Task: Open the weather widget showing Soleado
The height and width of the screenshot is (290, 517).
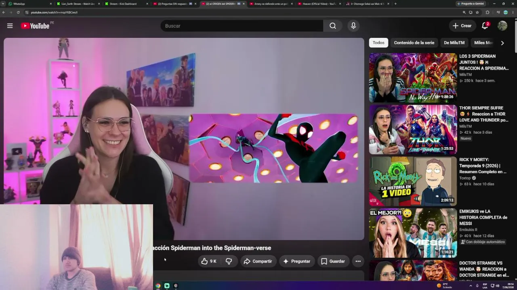Action: (x=444, y=286)
